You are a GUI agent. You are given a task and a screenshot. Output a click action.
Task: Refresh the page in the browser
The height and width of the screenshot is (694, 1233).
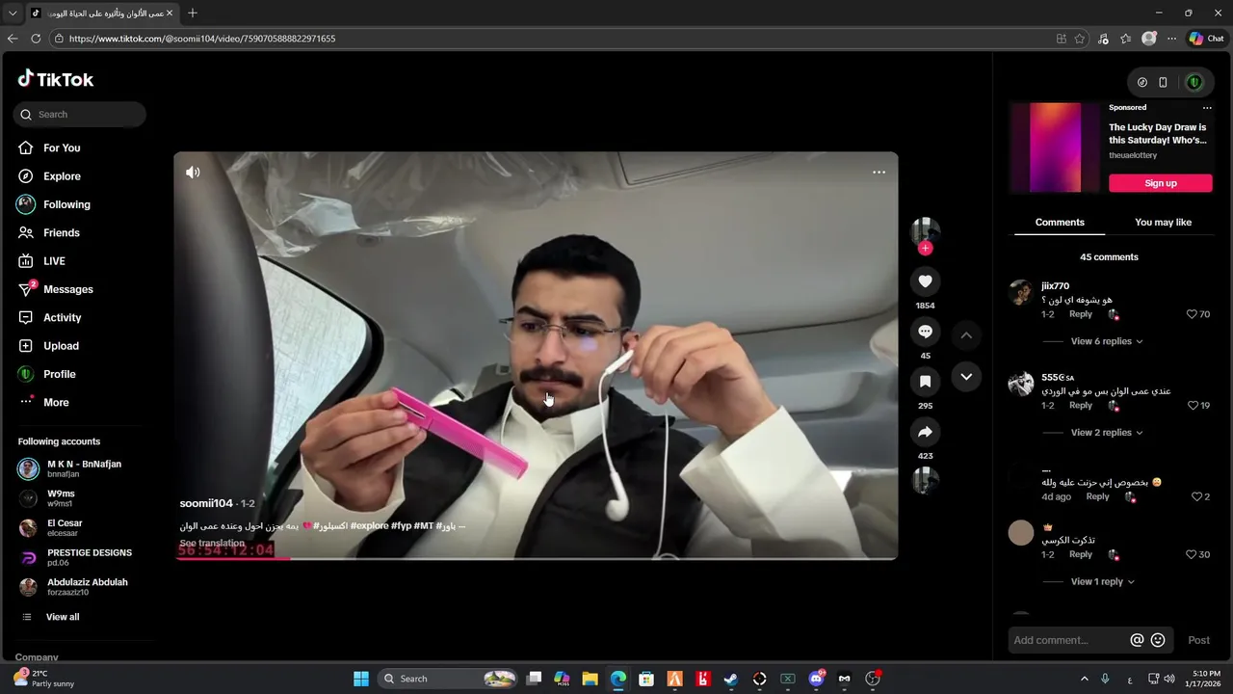[36, 39]
